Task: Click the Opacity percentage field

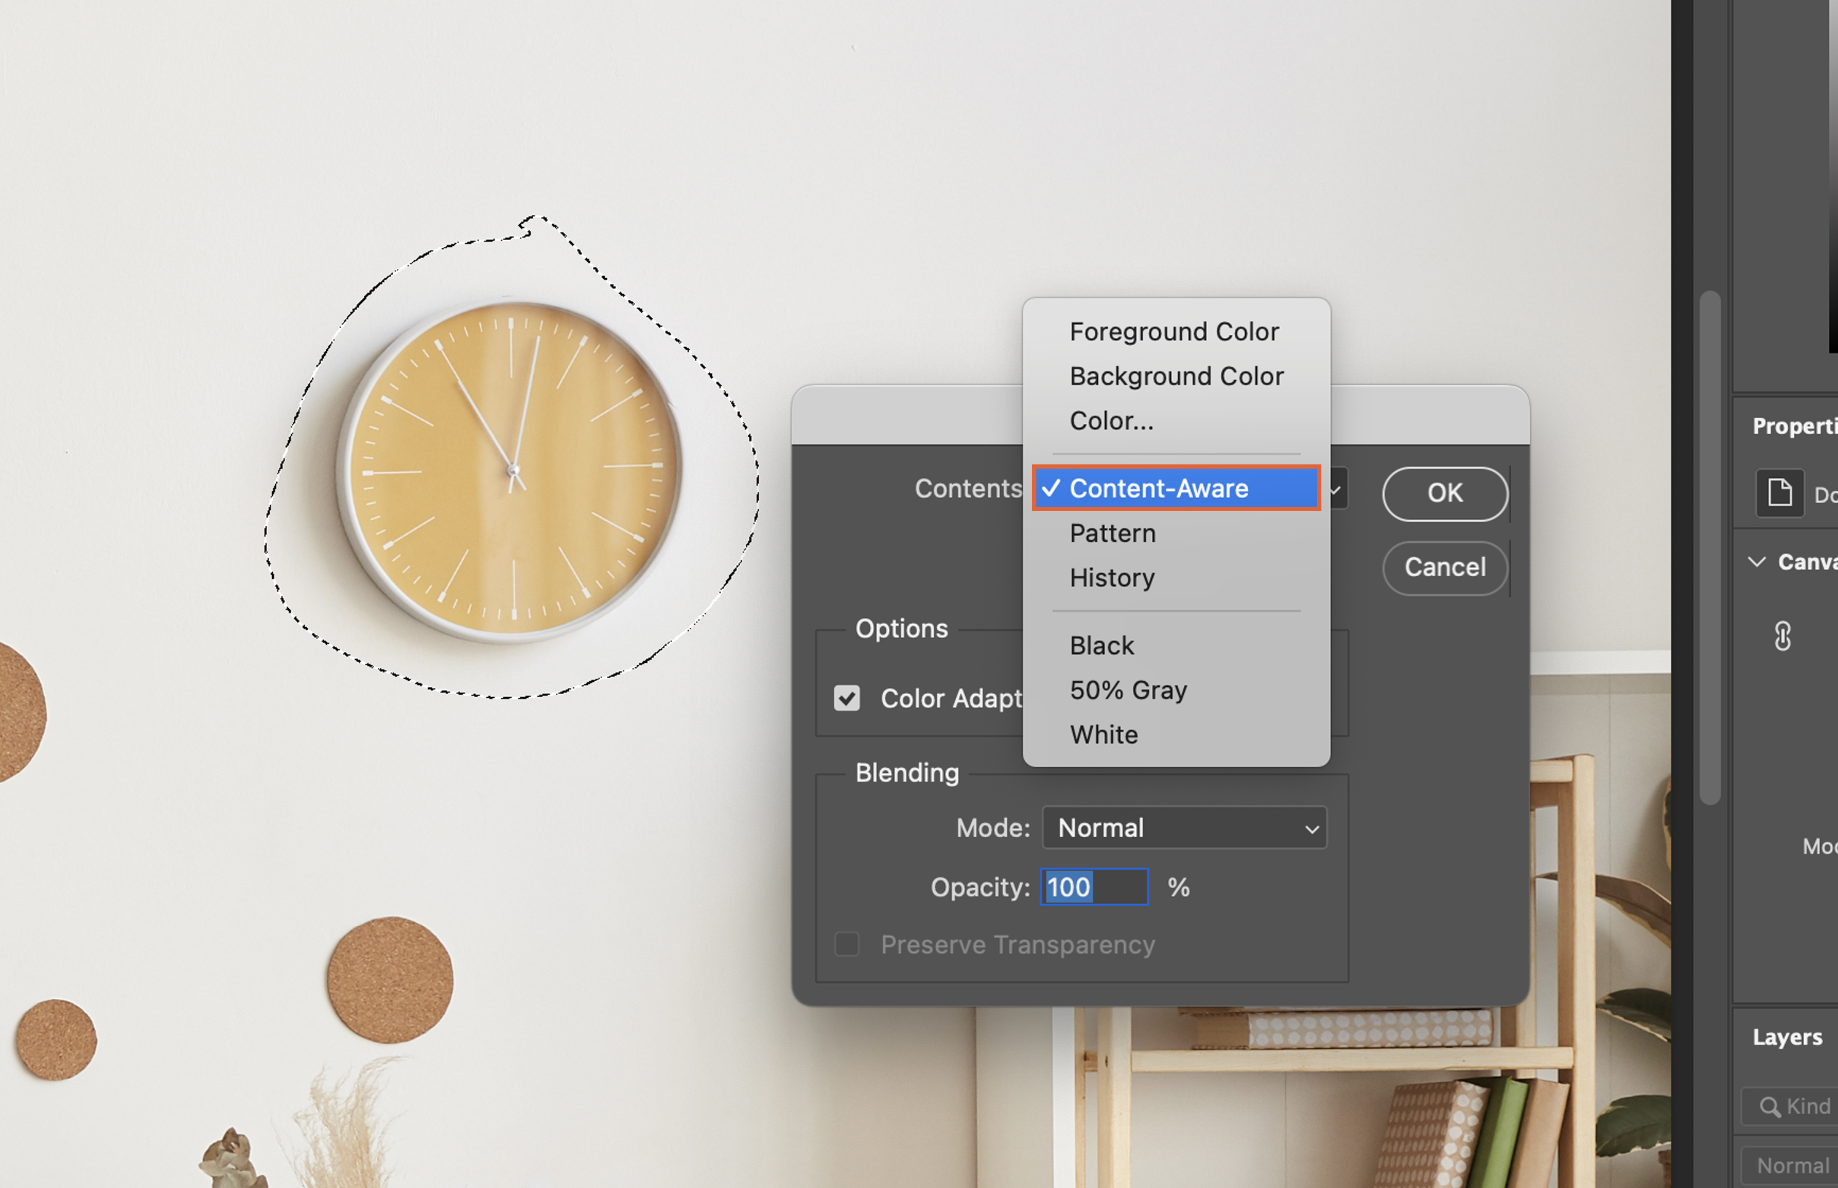Action: [1093, 887]
